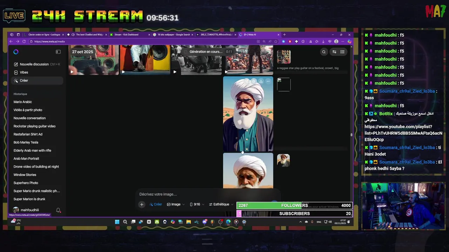The image size is (449, 252).
Task: Open the Mario Arabic history item
Action: [23, 102]
